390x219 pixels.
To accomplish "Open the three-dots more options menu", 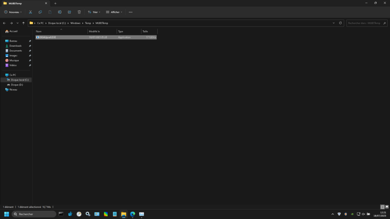I will click(131, 12).
